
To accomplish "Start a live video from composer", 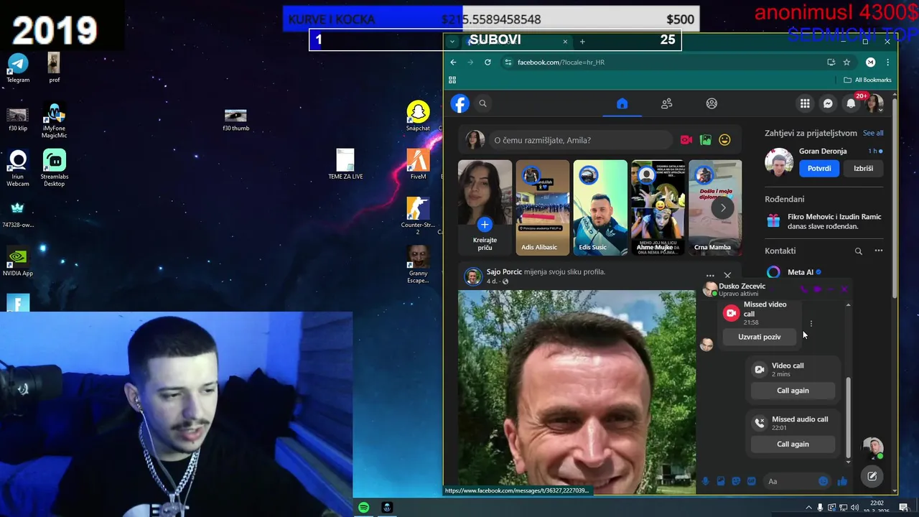I will point(686,140).
